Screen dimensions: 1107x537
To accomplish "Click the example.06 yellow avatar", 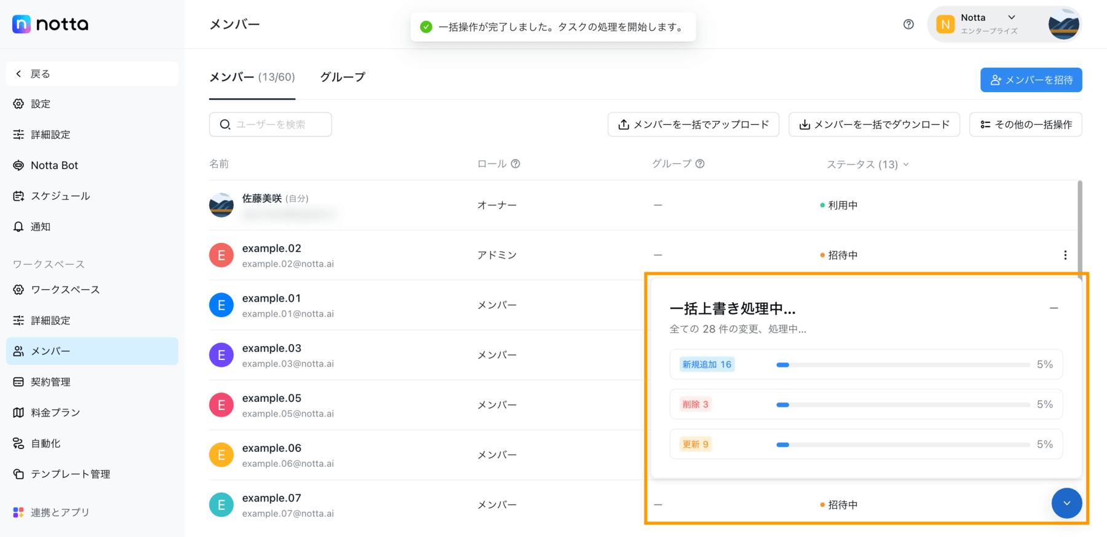I will [221, 455].
